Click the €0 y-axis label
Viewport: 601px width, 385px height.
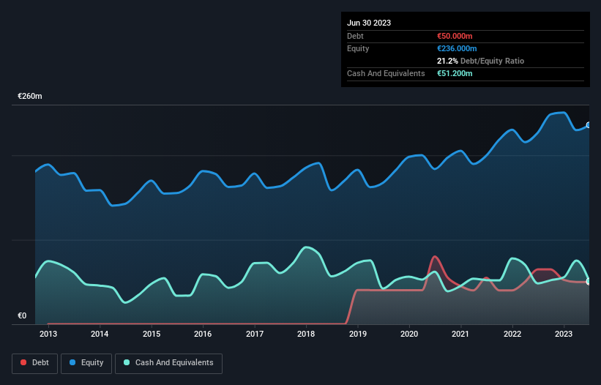tap(22, 316)
